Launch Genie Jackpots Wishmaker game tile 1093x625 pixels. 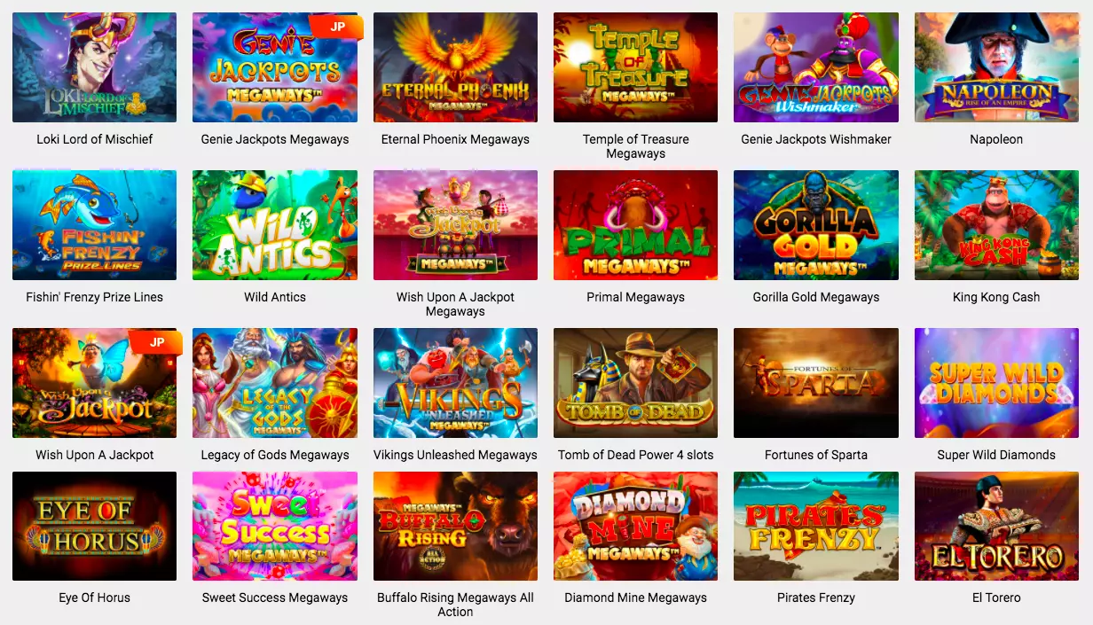[x=816, y=67]
